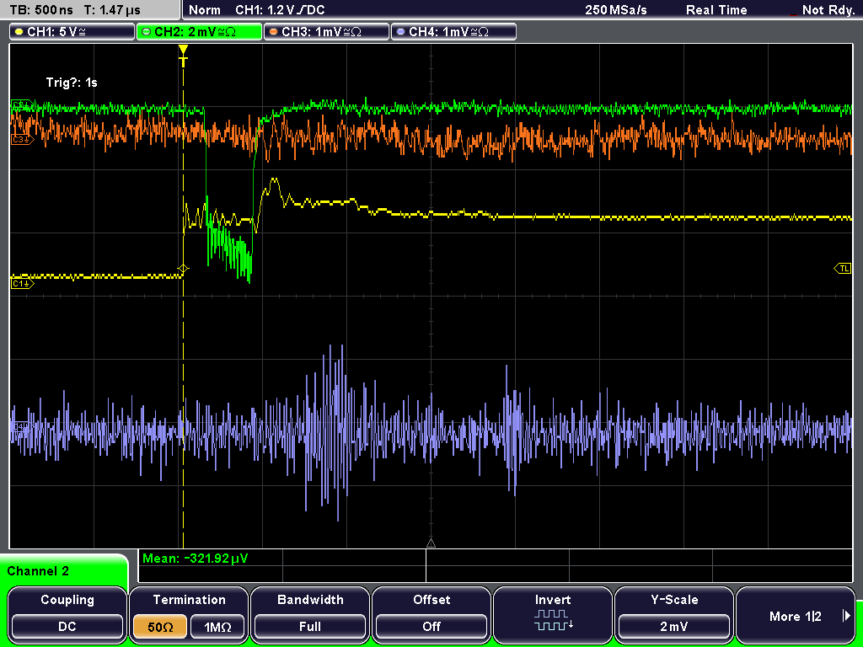Viewport: 863px width, 647px height.
Task: Click the Norm trigger mode label
Action: [204, 10]
